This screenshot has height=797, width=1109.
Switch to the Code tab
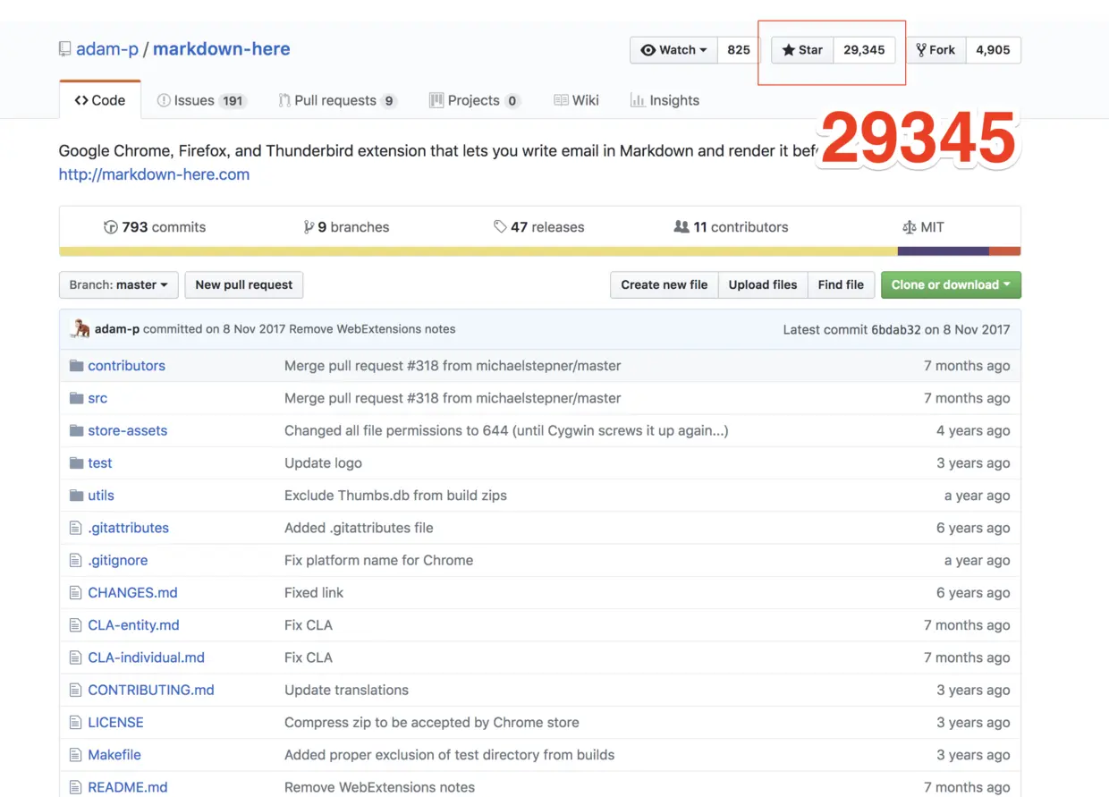(100, 100)
